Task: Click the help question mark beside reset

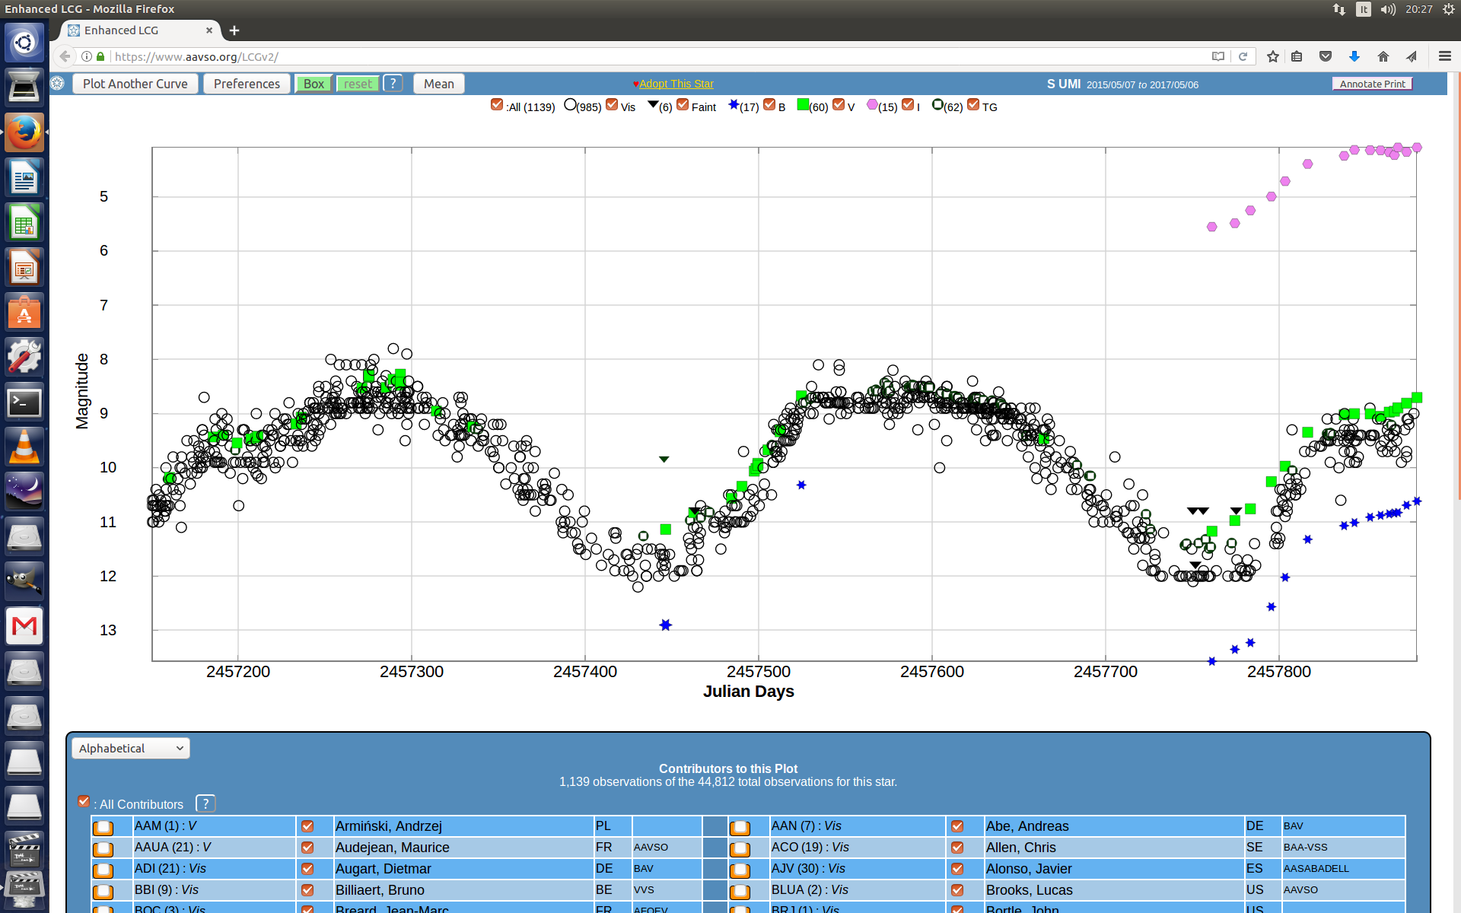Action: tap(393, 84)
